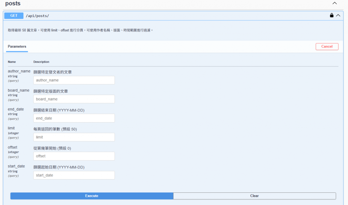Click the description 每頁返回的筆數 (預設 50)
Screen dimensions: 348x205
tap(55, 129)
